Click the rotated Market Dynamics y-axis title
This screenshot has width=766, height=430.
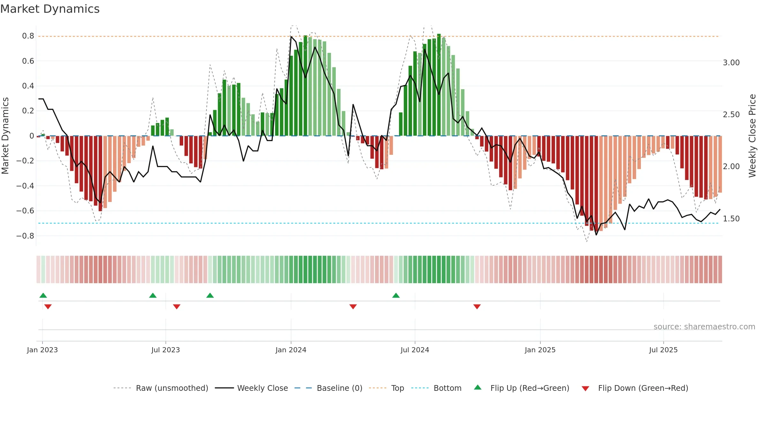(x=5, y=136)
